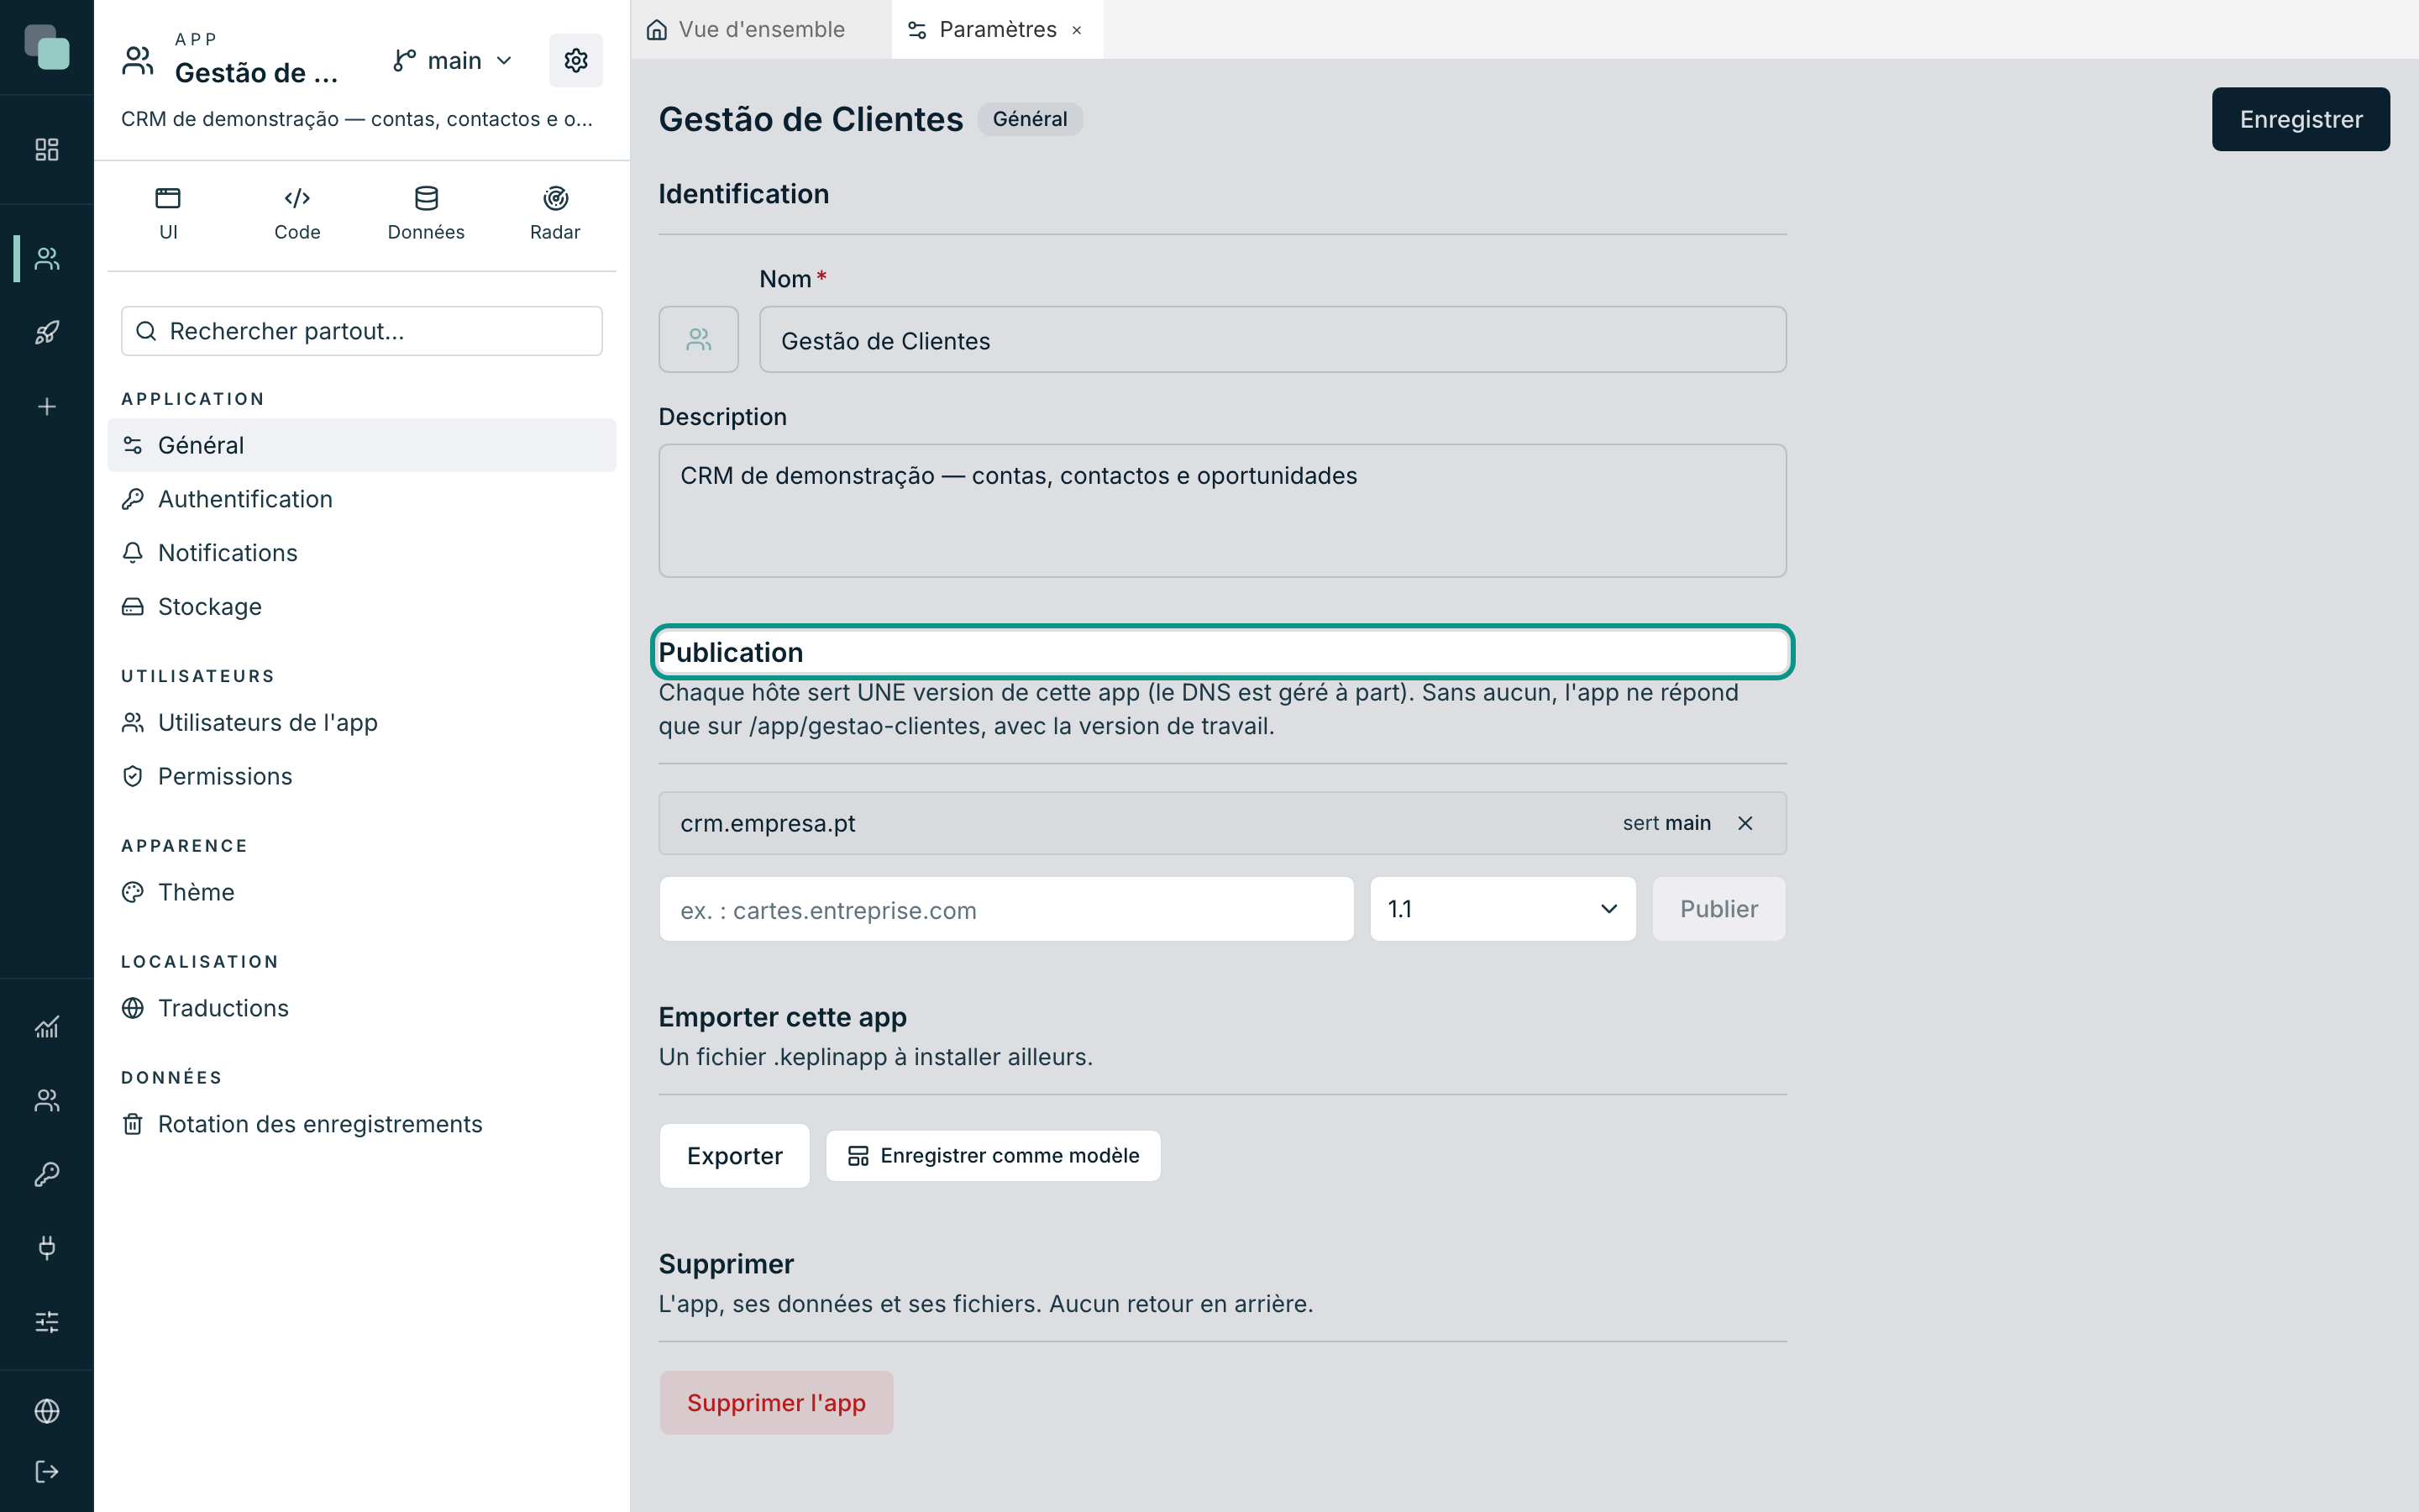Open the Code section
Viewport: 2419px width, 1512px height.
click(296, 213)
